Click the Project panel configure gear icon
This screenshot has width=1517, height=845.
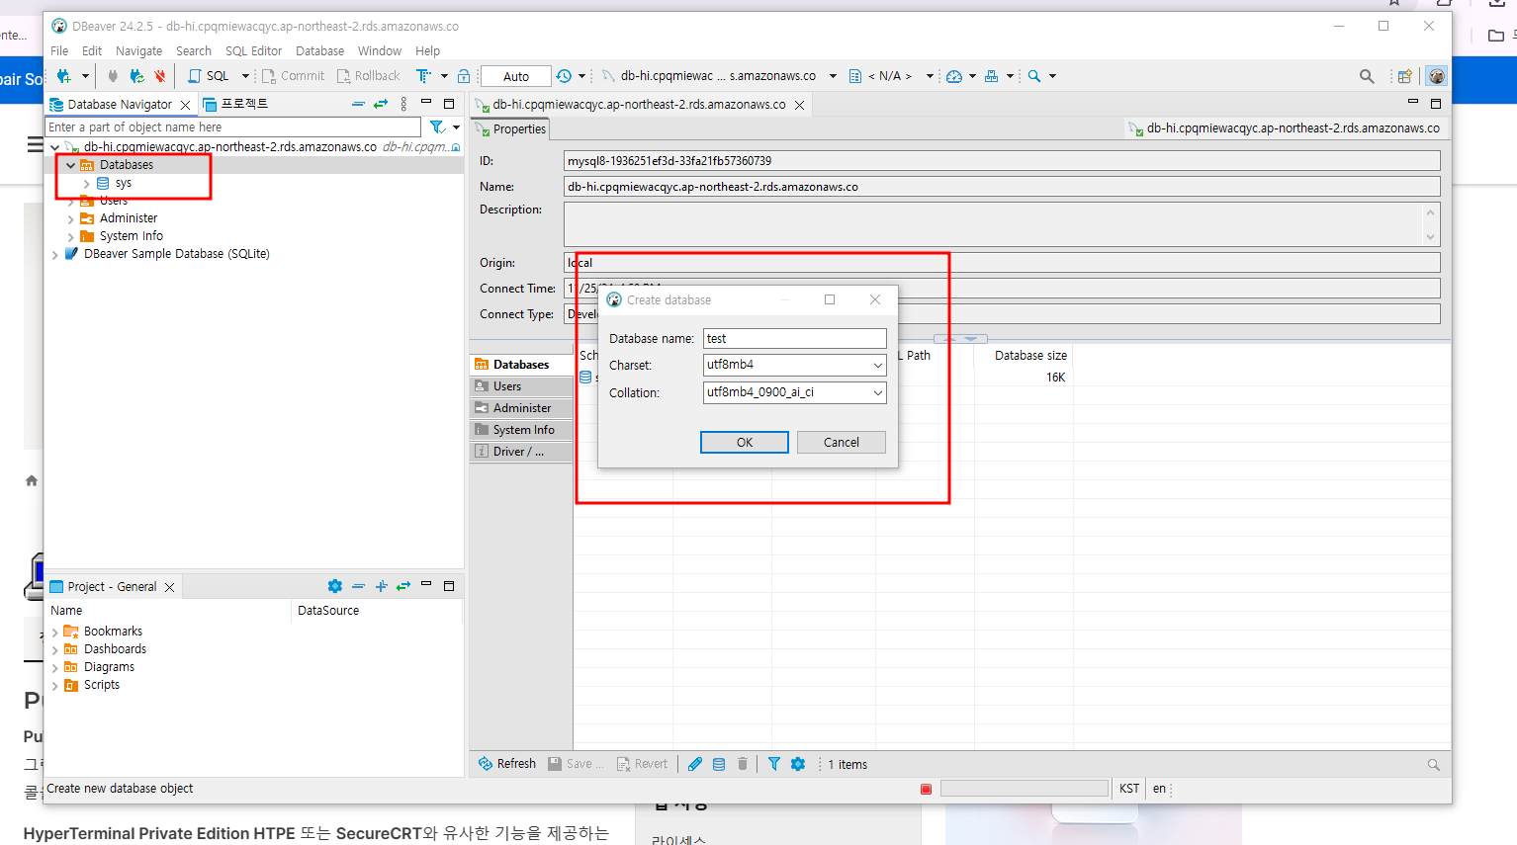click(x=335, y=586)
